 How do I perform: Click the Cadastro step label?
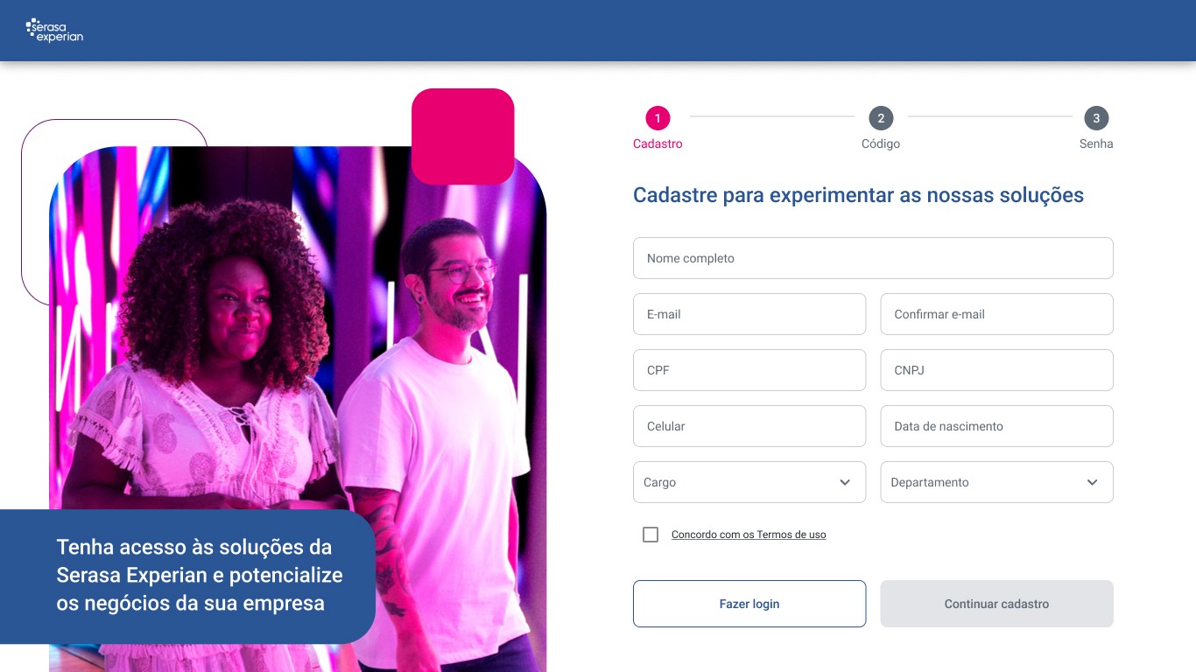click(658, 143)
